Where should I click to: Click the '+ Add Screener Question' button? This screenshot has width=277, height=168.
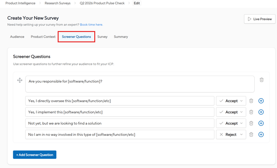[x=35, y=155]
